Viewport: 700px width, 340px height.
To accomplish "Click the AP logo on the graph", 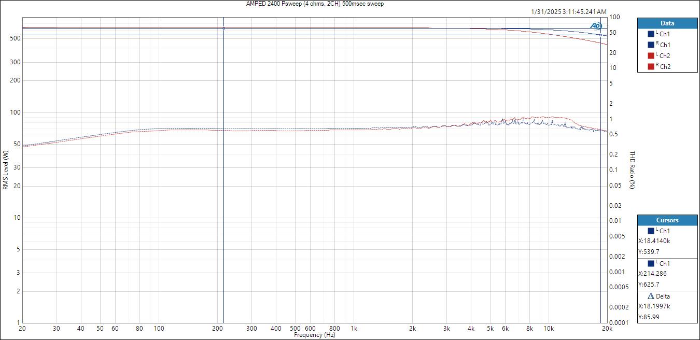I will pos(595,25).
